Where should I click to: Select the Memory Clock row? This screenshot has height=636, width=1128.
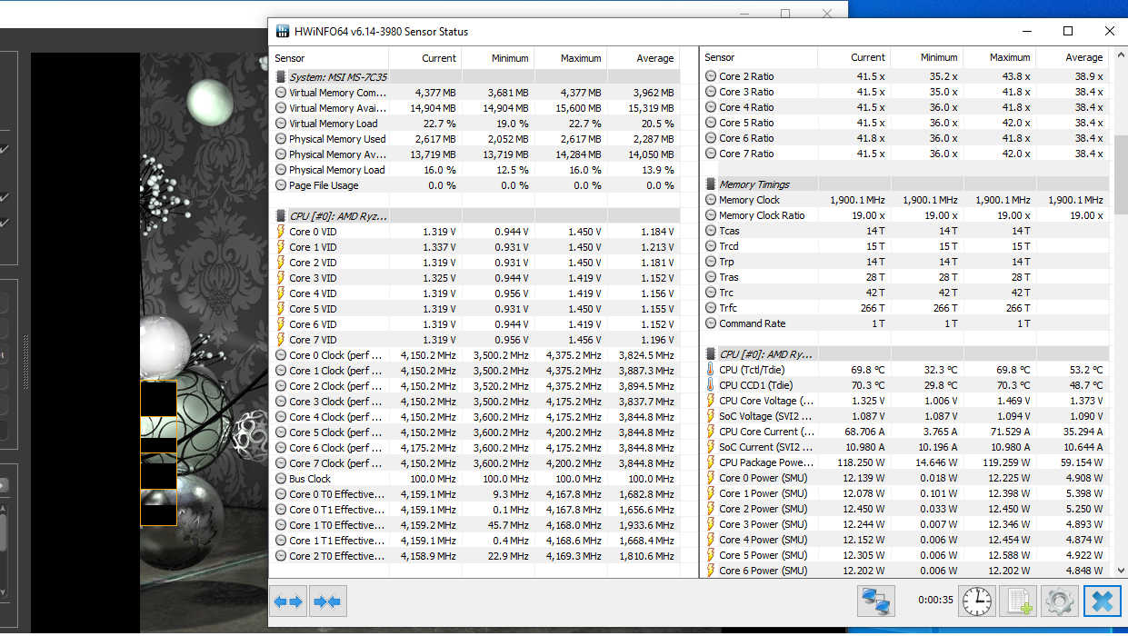pos(905,200)
